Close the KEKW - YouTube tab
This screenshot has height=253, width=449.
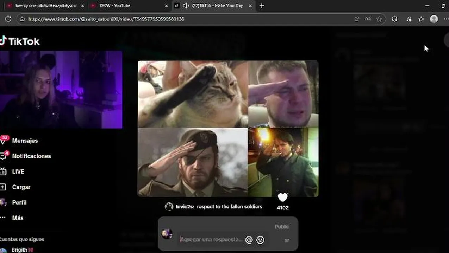(167, 6)
